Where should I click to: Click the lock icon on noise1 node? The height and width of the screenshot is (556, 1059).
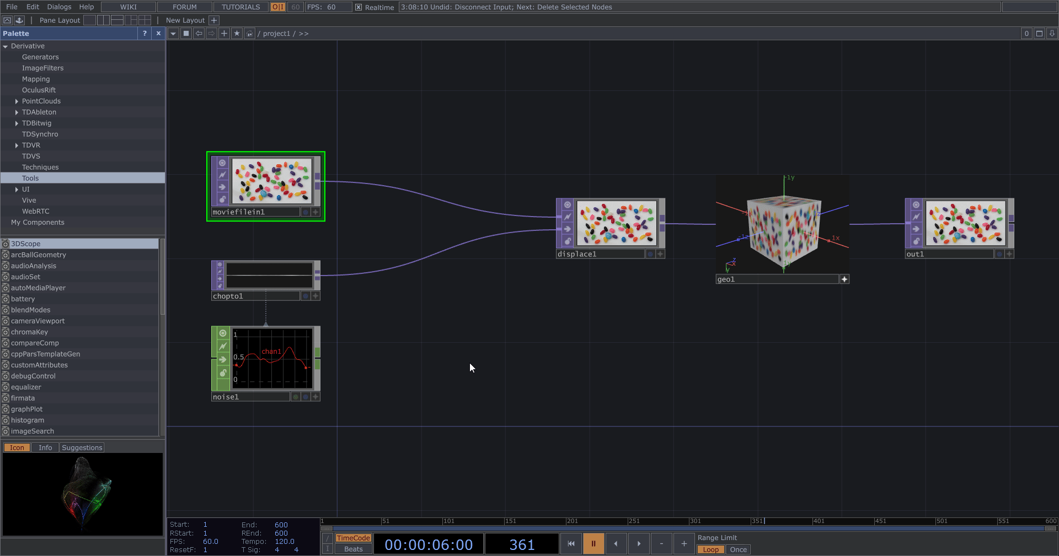pyautogui.click(x=223, y=373)
